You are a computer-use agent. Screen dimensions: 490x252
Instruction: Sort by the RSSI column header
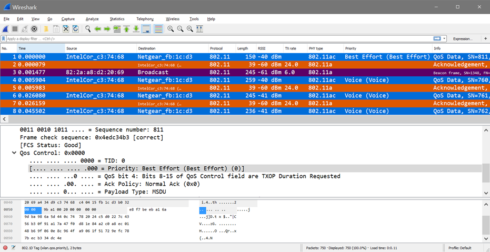tap(269, 48)
